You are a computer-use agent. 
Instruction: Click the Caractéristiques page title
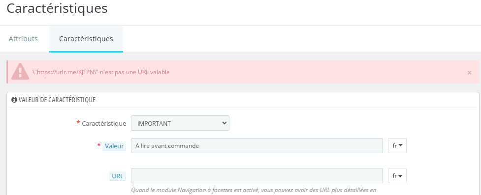point(57,8)
